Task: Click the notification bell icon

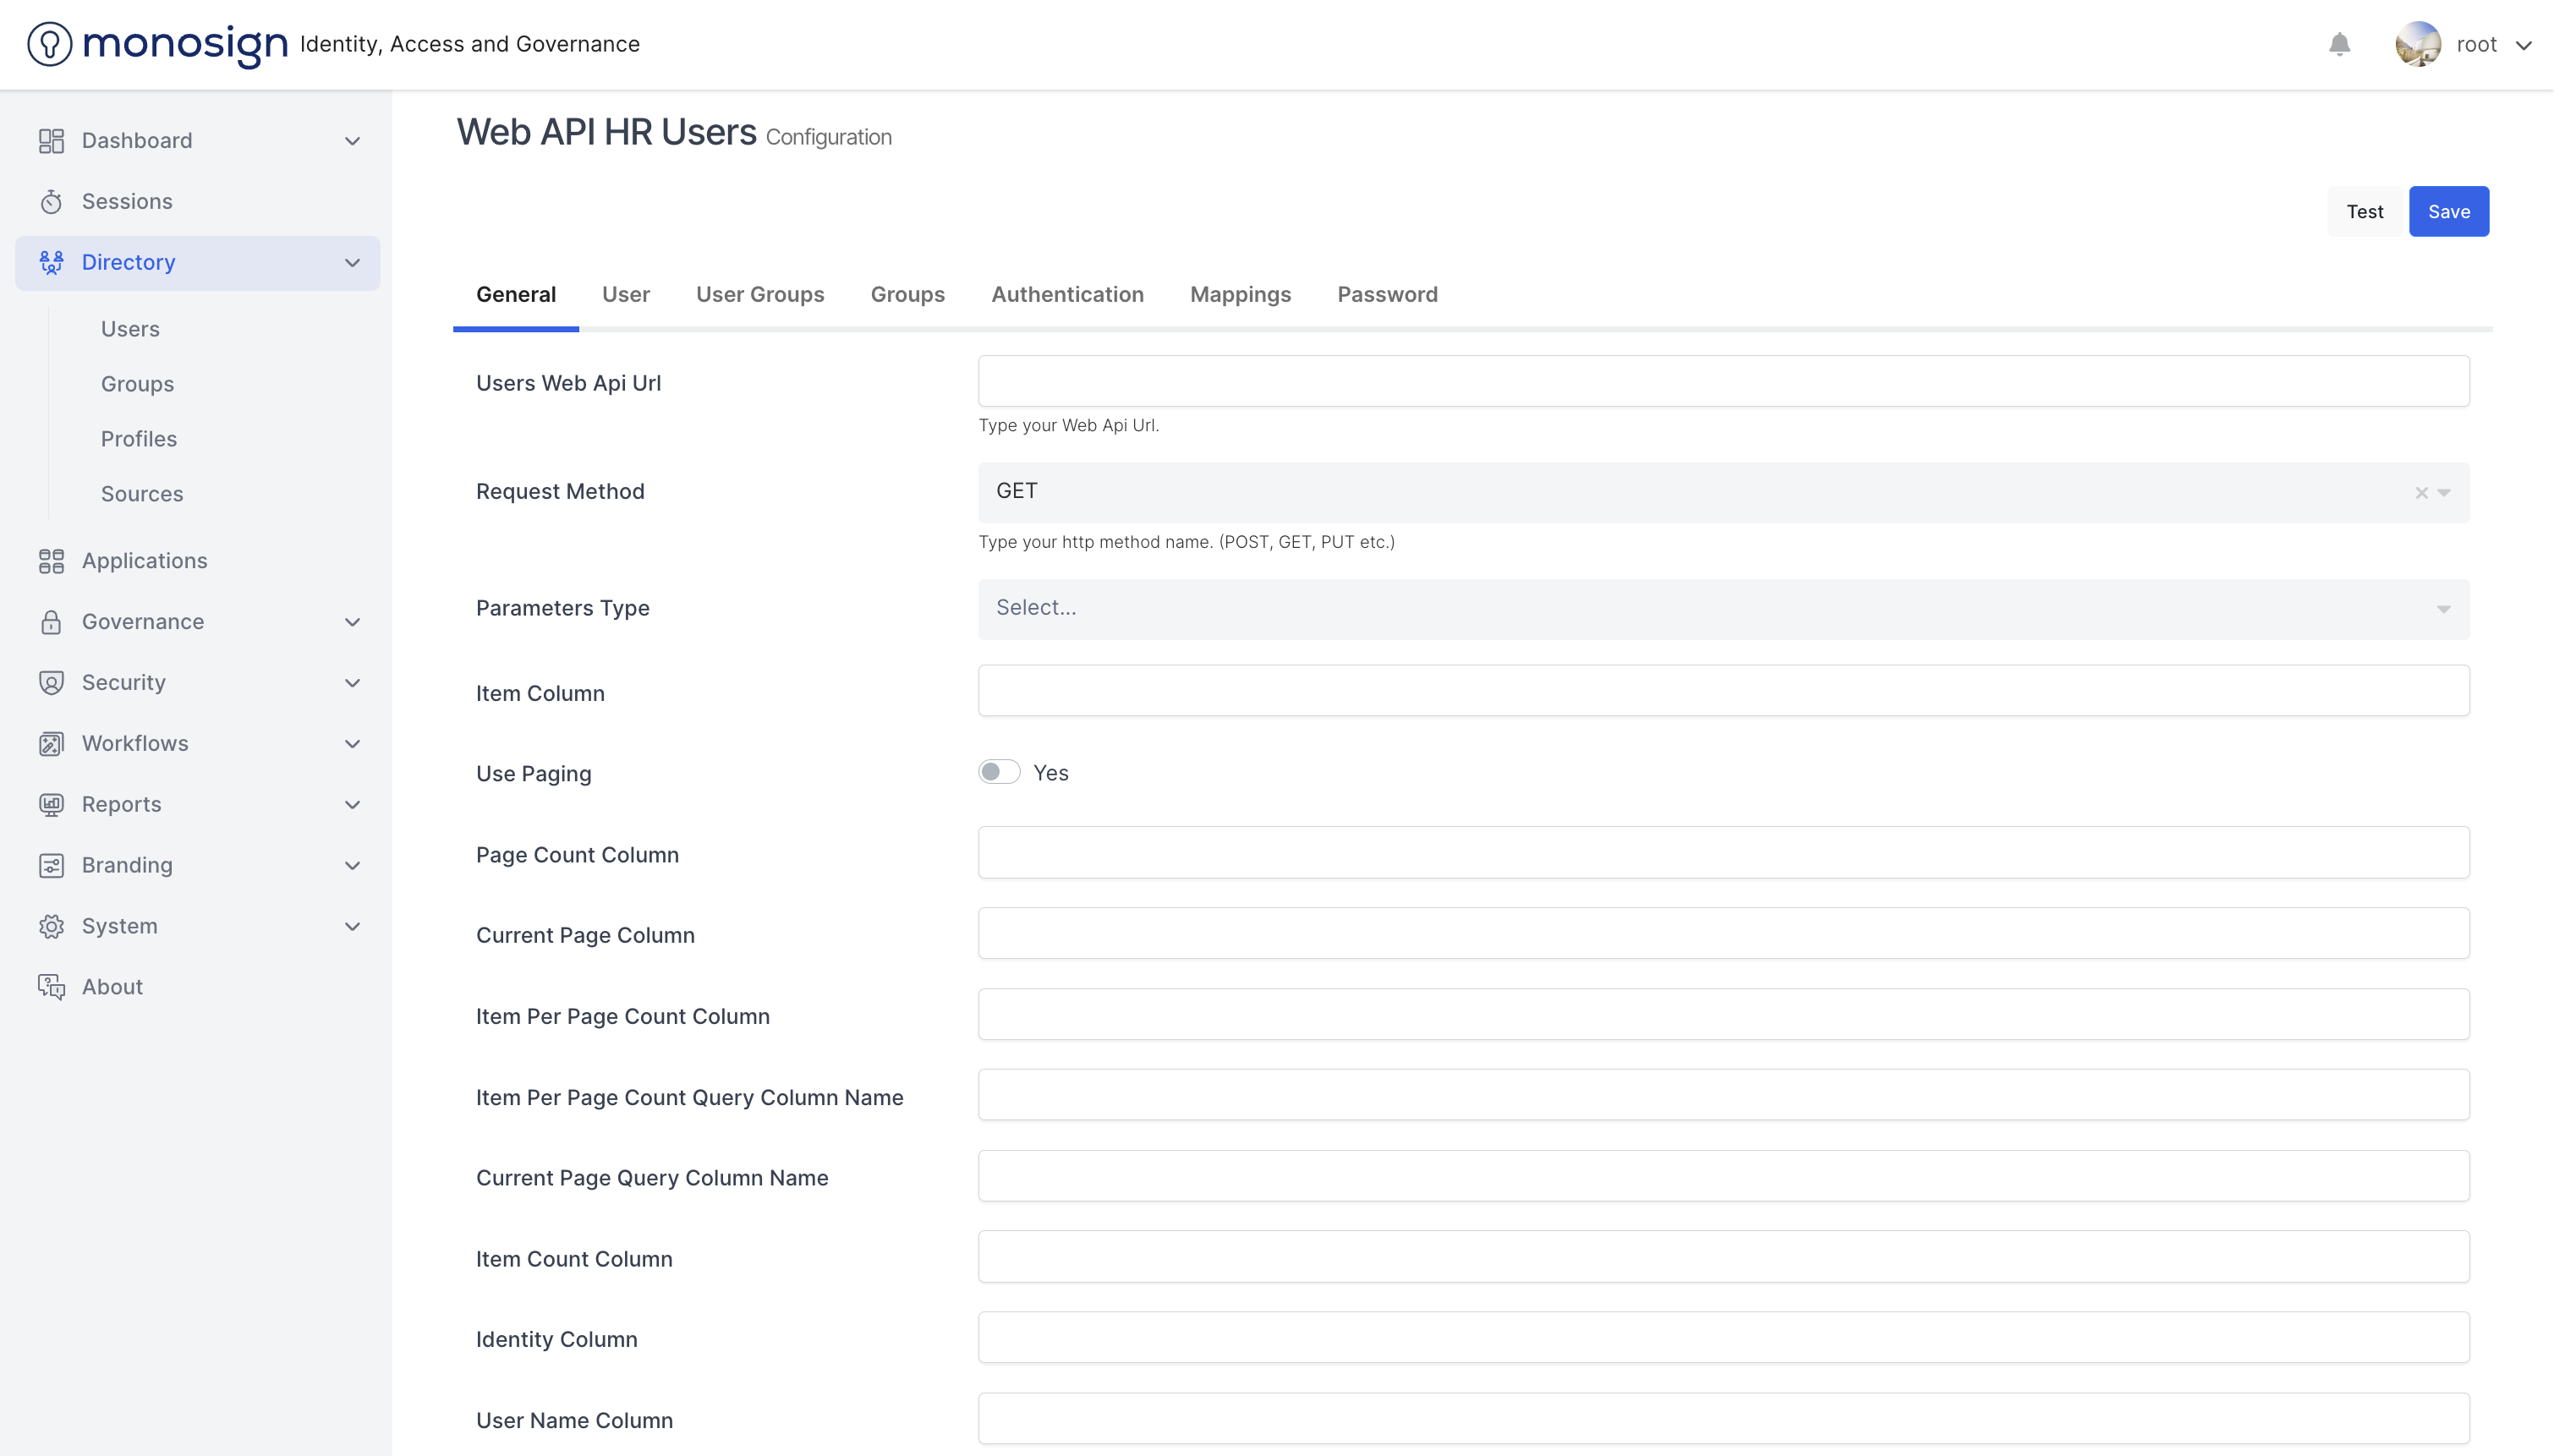Action: point(2339,44)
